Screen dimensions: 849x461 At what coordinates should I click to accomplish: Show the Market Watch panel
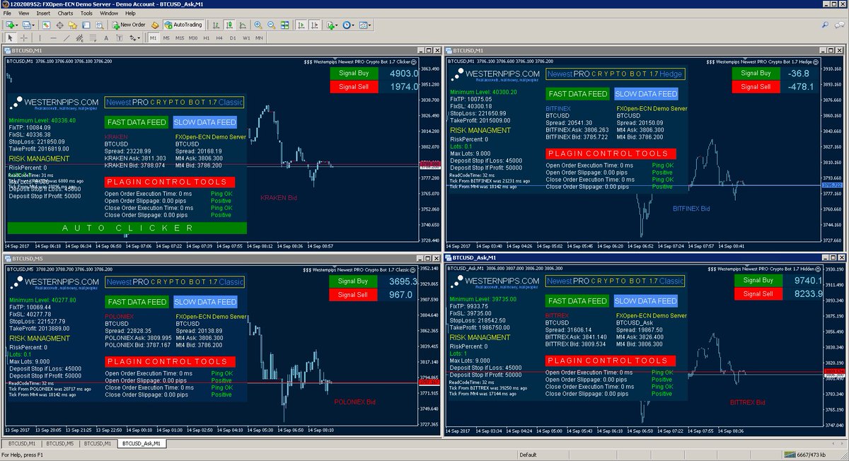point(45,25)
